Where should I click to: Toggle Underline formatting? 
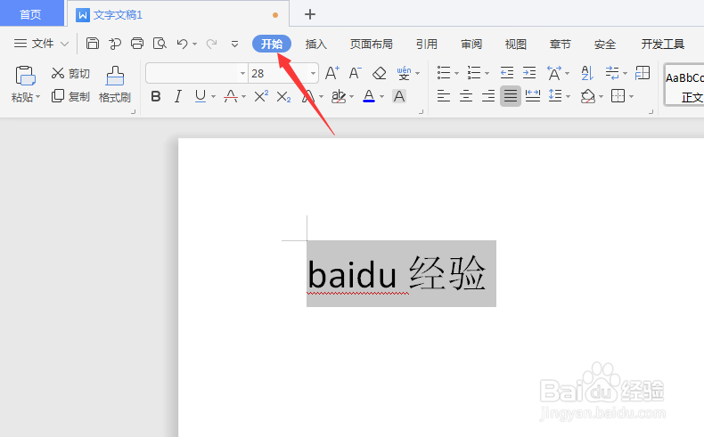[x=201, y=96]
